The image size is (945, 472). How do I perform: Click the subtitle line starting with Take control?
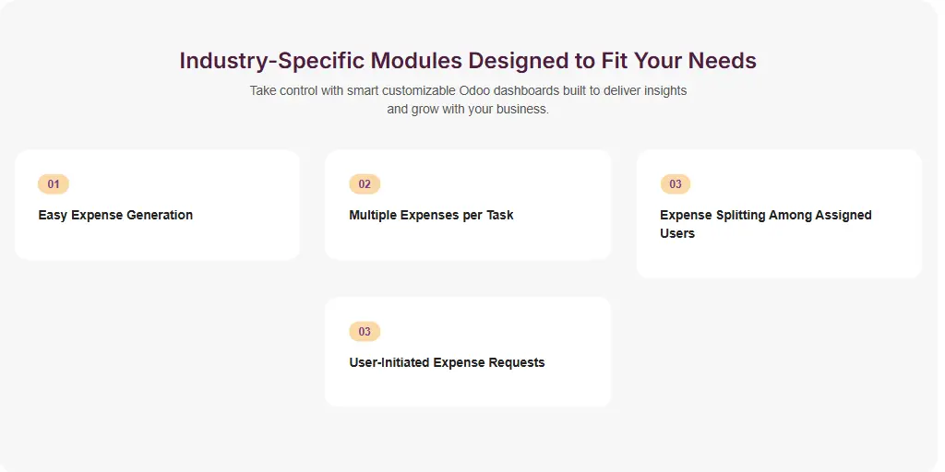[468, 91]
